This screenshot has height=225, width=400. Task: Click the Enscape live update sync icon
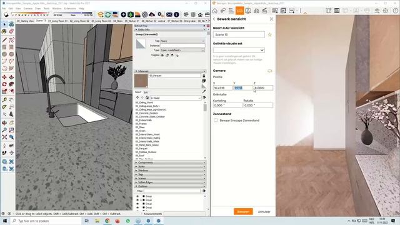(x=108, y=14)
